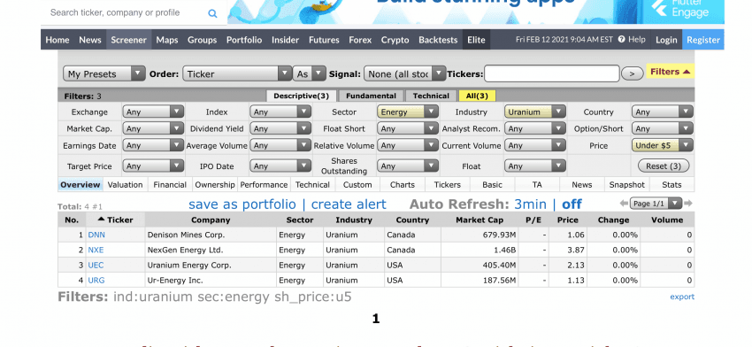Open the Signal dropdown

(x=405, y=73)
